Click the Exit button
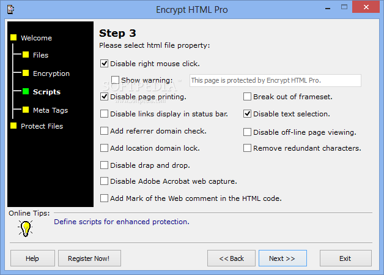This screenshot has width=384, height=275. (x=346, y=258)
